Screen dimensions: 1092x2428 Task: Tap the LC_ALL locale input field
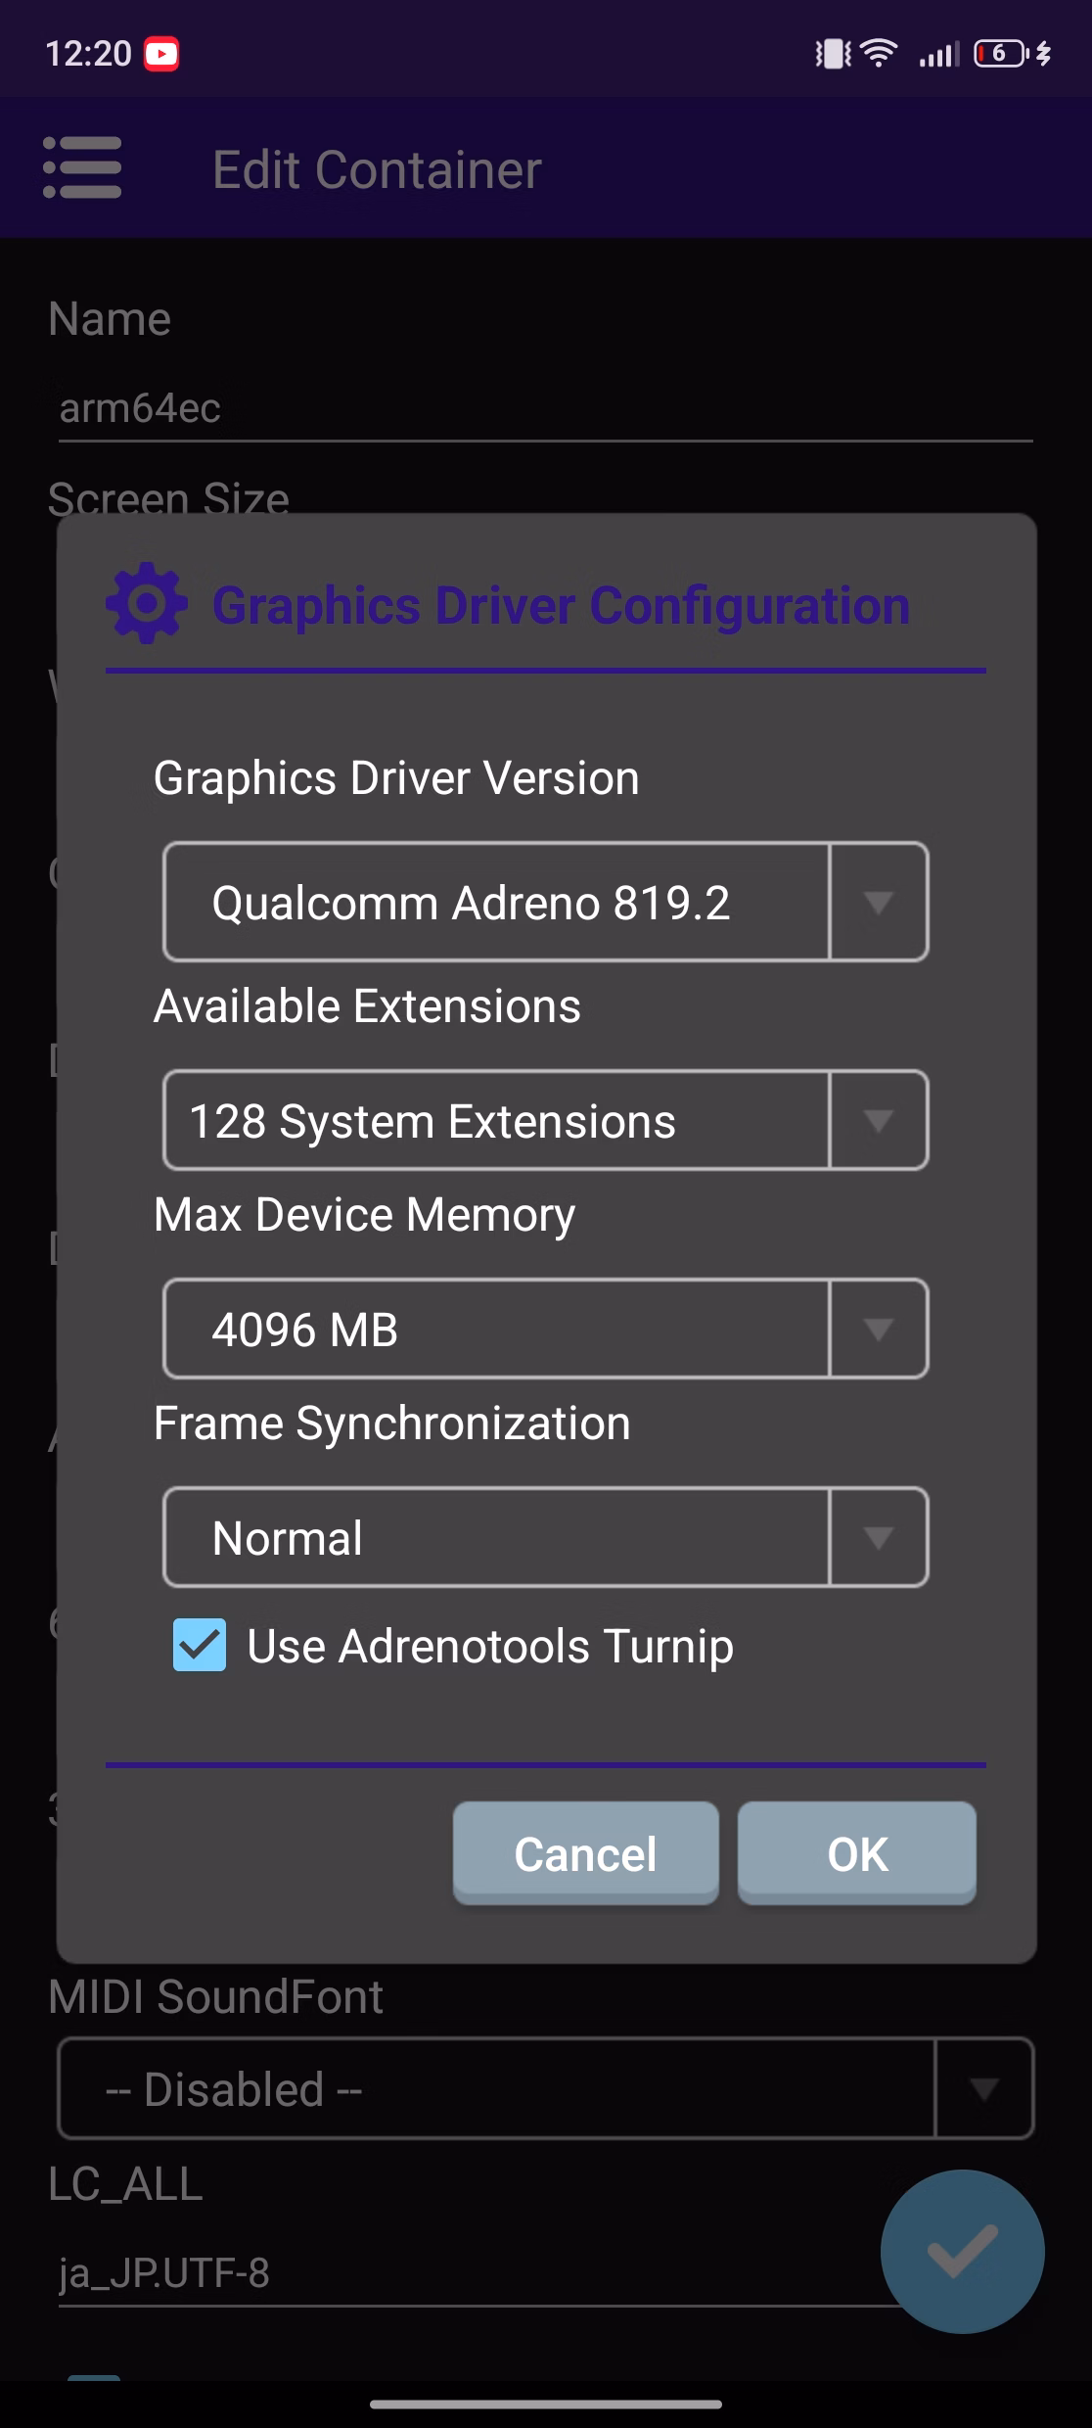470,2273
